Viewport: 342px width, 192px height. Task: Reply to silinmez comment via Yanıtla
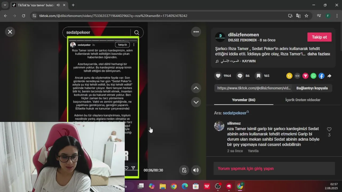(253, 151)
